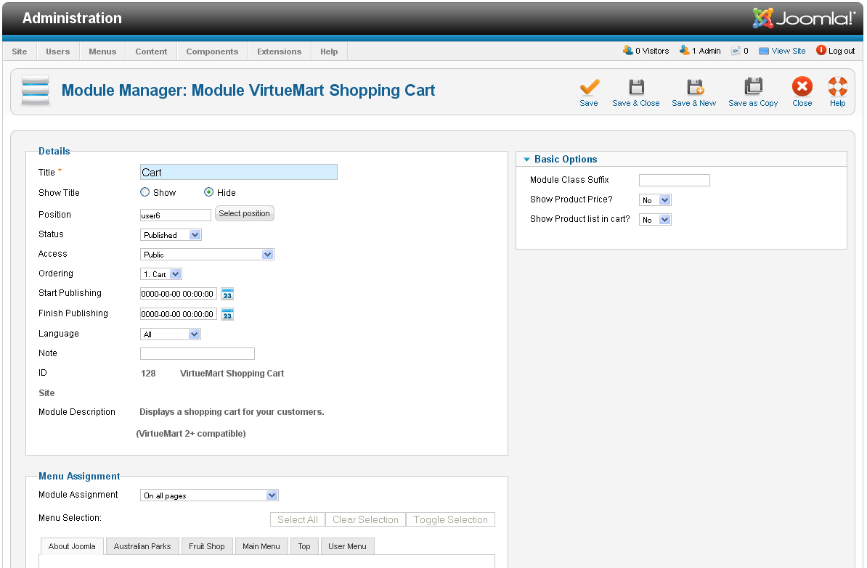Screen dimensions: 867x568
Task: Click the red Close icon
Action: click(x=802, y=88)
